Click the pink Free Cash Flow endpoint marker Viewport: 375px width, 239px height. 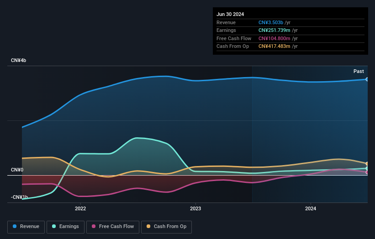(367, 172)
